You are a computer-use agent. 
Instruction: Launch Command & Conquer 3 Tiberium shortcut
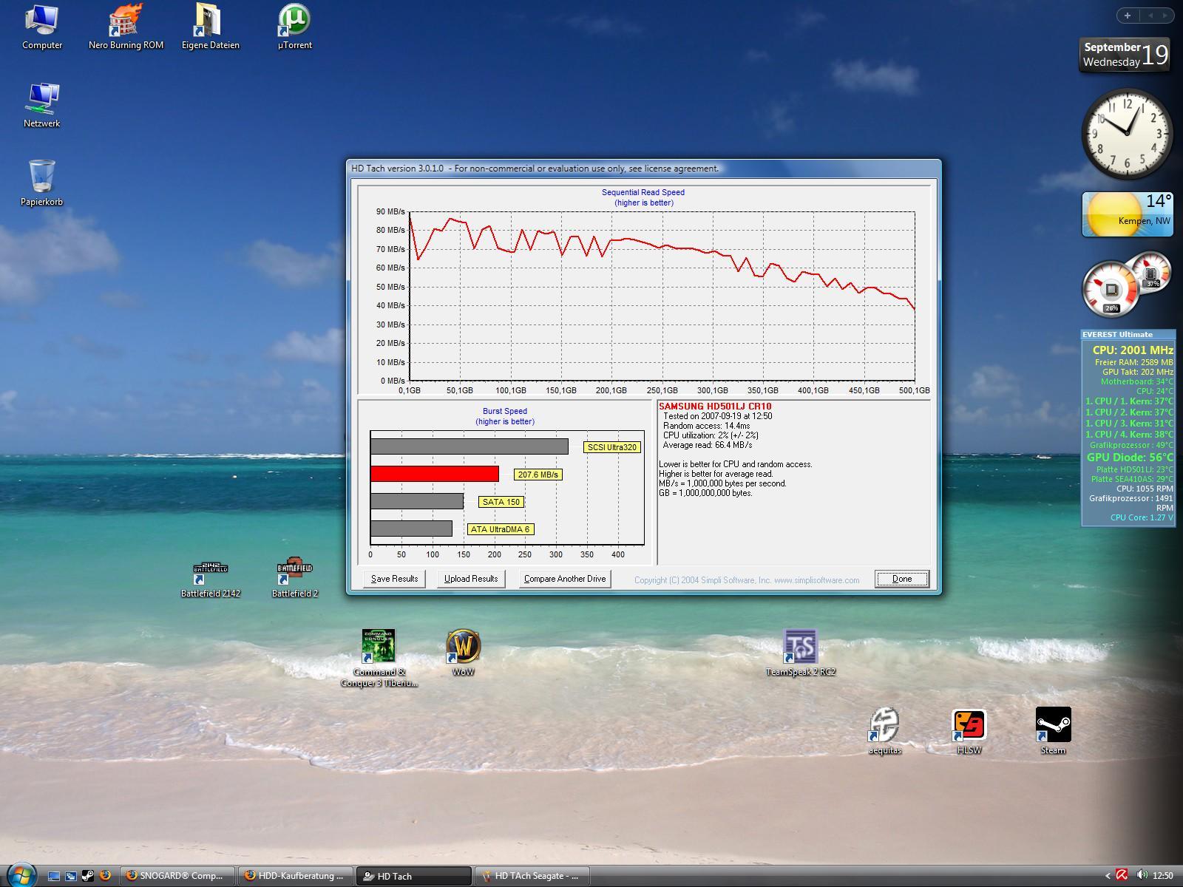[x=379, y=658]
